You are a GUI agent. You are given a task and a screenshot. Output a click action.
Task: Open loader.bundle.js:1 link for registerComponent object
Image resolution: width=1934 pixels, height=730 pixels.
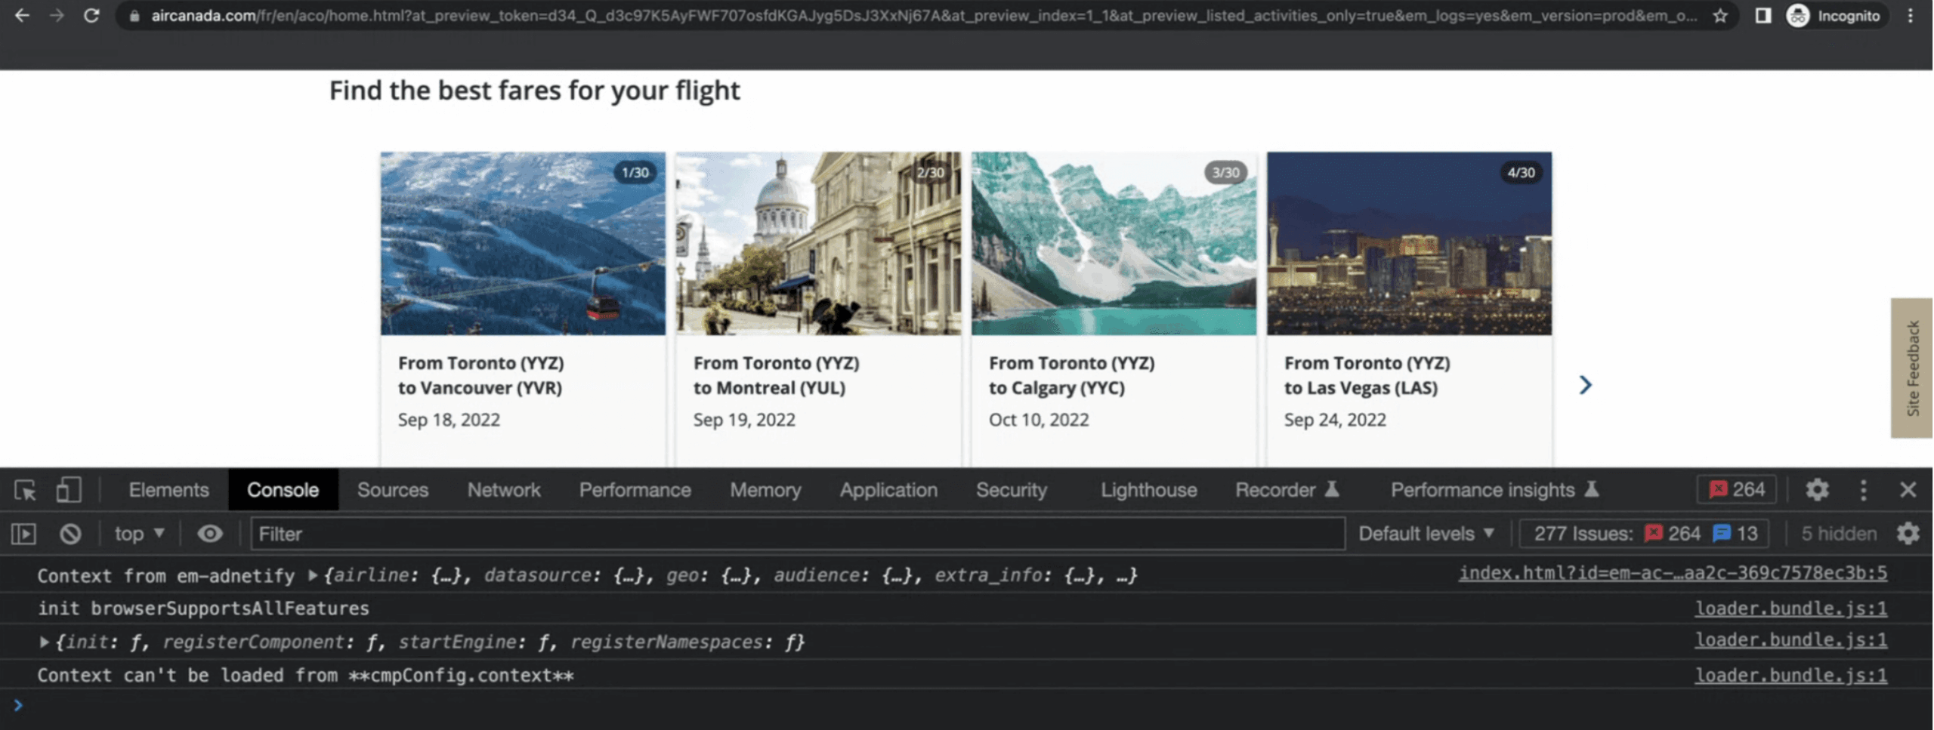coord(1790,640)
